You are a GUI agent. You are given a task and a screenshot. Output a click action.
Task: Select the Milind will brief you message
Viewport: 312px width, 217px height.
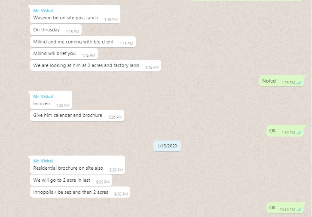pyautogui.click(x=64, y=54)
